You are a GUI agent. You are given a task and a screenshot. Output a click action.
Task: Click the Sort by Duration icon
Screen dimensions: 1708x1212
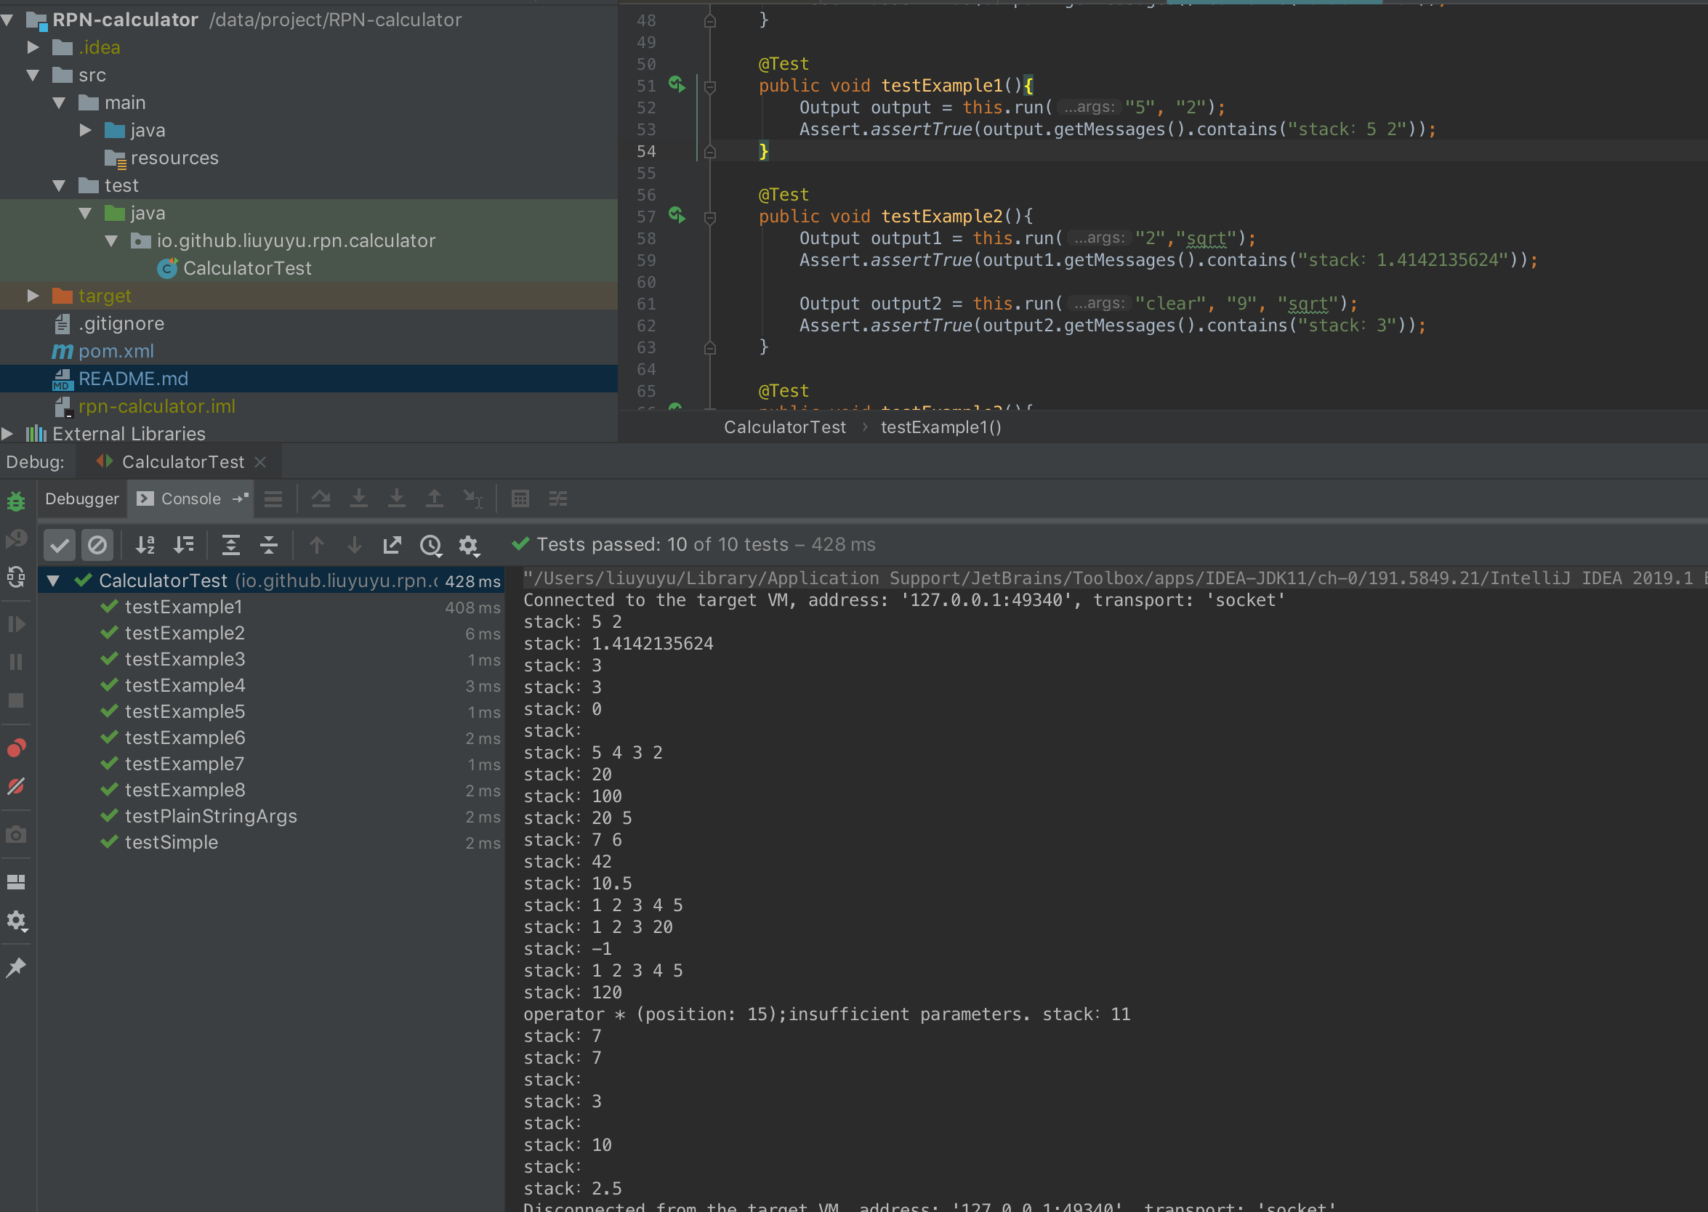[x=184, y=546]
